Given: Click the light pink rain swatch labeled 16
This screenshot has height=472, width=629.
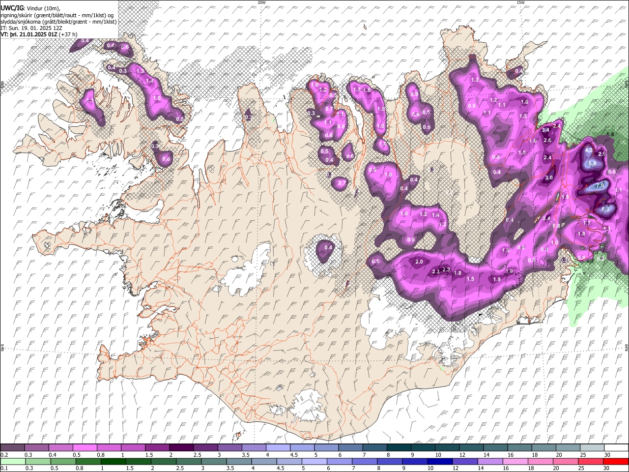Looking at the screenshot, I should tap(515, 462).
